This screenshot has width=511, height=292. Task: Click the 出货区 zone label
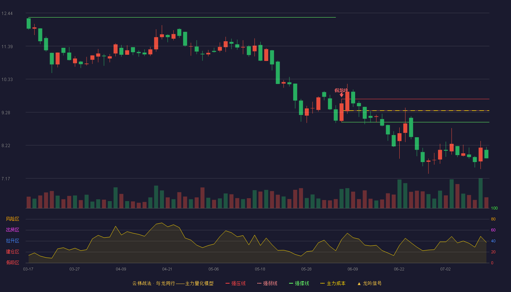click(12, 230)
